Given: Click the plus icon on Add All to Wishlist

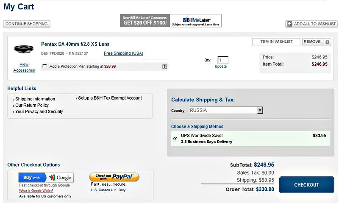Looking at the screenshot, I should [289, 24].
